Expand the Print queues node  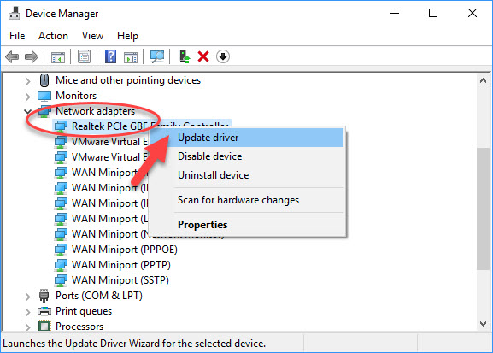pos(27,312)
